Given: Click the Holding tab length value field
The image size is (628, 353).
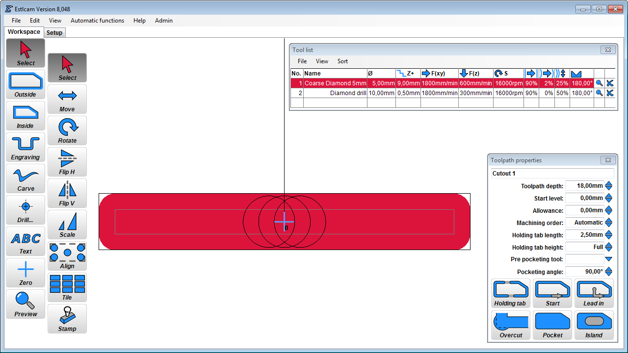Looking at the screenshot, I should pos(585,235).
